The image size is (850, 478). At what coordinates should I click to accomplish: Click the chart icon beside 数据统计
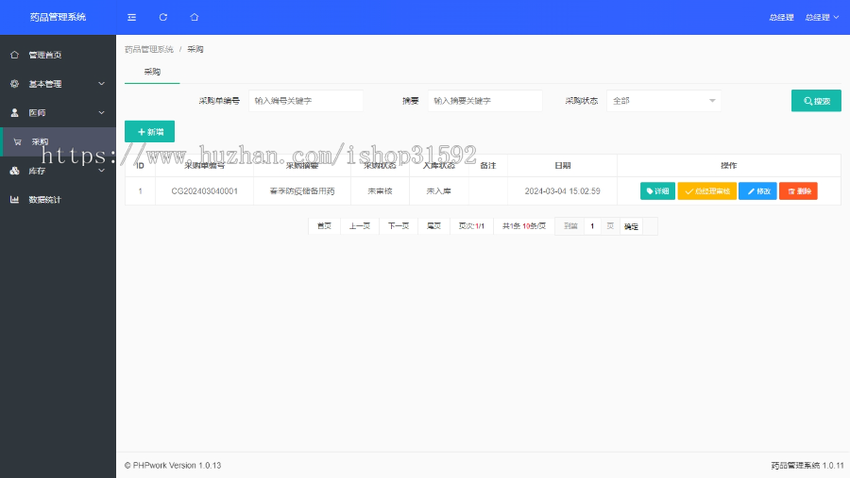pos(14,200)
